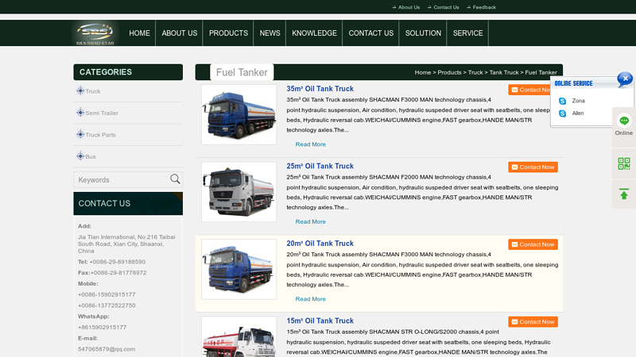This screenshot has width=636, height=357.
Task: Click the Tel number +0086-29-89188590
Action: coord(117,262)
